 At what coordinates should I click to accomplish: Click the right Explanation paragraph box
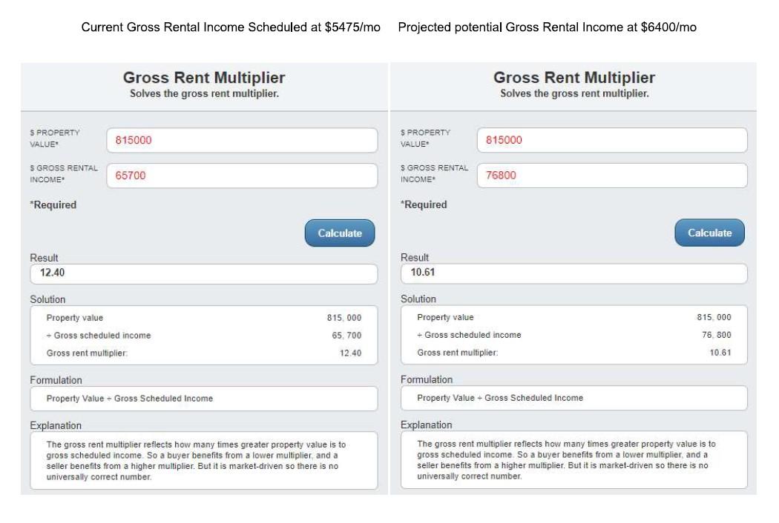573,460
